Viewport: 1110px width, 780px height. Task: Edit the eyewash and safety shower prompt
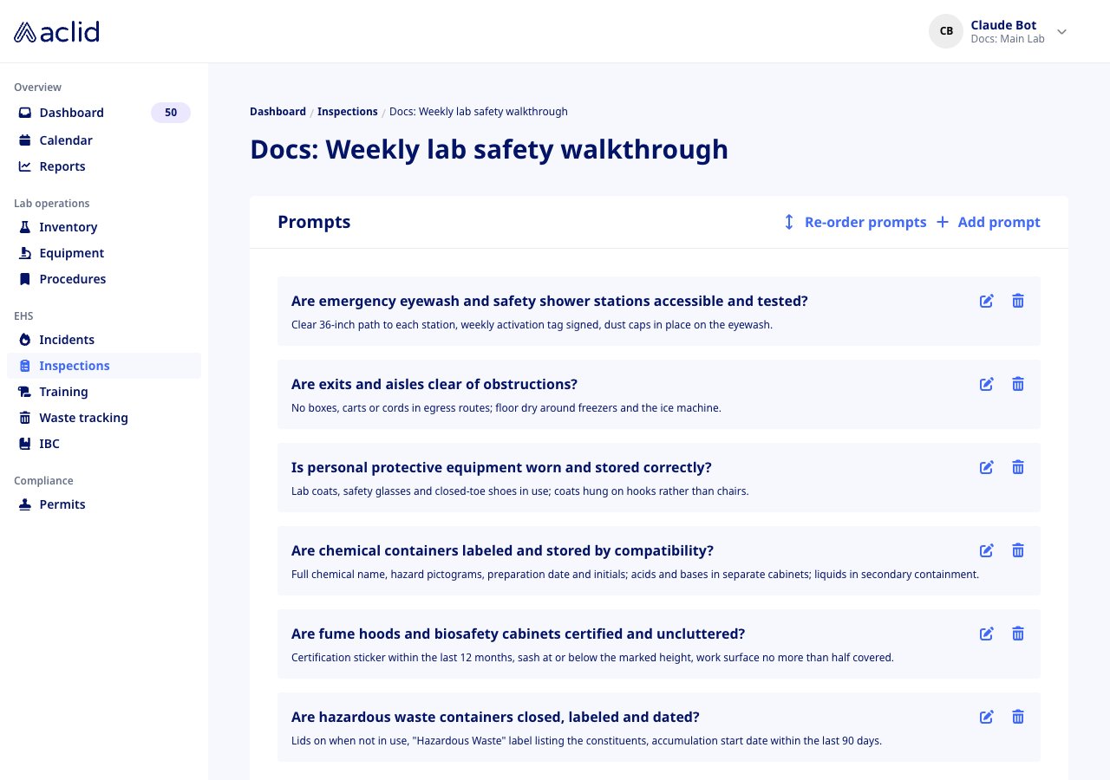pos(987,301)
